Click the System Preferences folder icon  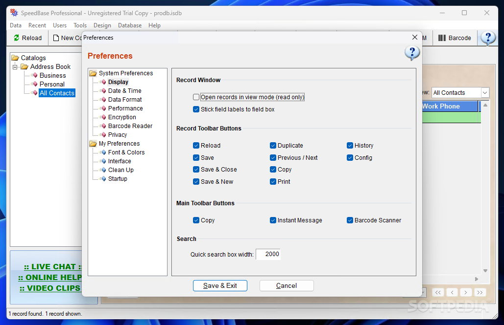point(93,73)
